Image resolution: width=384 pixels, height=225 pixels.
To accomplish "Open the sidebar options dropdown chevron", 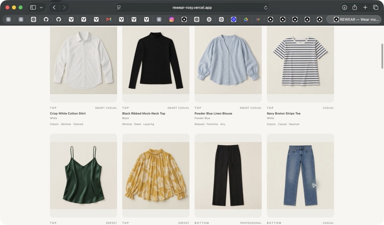I will click(41, 7).
